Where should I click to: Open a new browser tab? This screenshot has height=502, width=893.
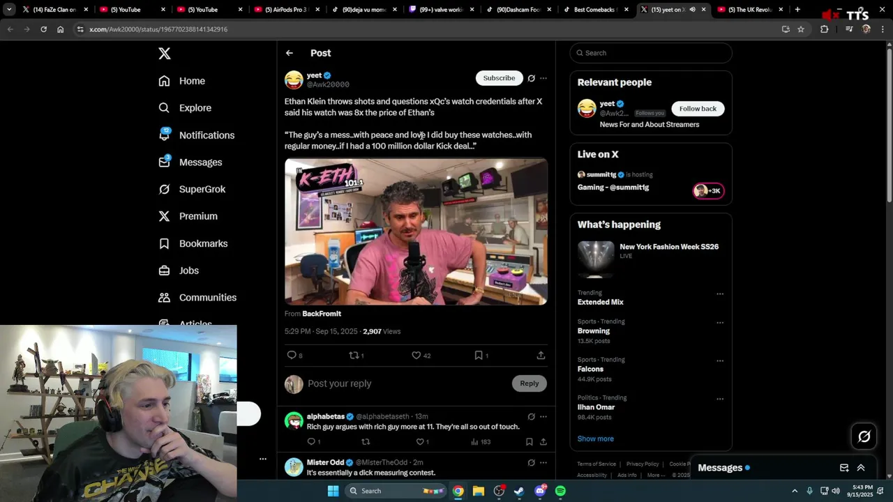(x=797, y=10)
